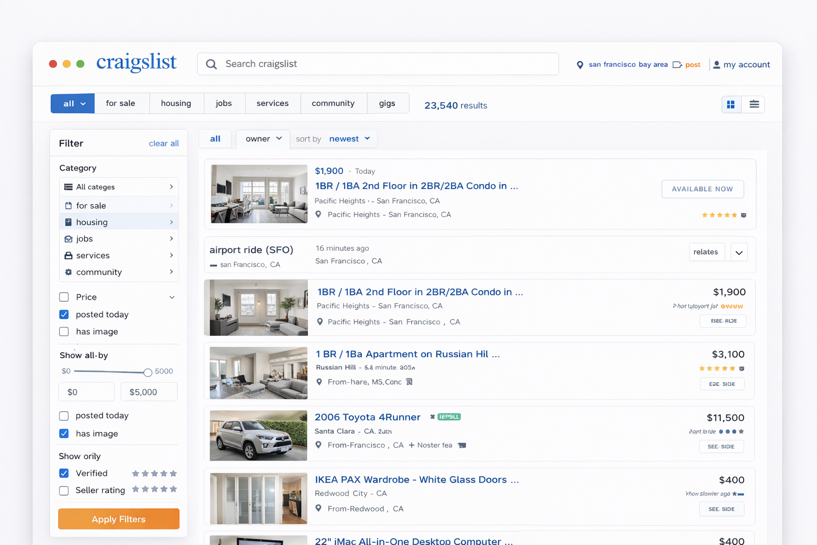
Task: Click the location pin on Toyota 4Runner listing
Action: click(318, 445)
